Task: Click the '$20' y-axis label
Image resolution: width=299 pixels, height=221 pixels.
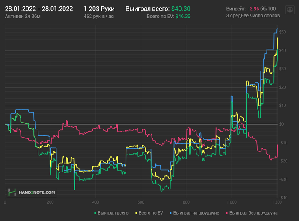Action: point(282,87)
